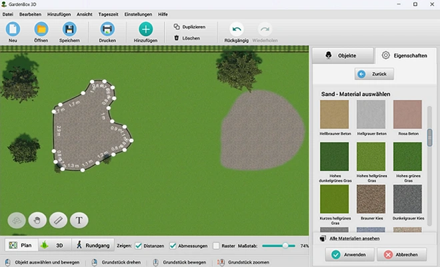This screenshot has height=267, width=440.
Task: Open a file with the Öffnen icon
Action: [x=41, y=29]
